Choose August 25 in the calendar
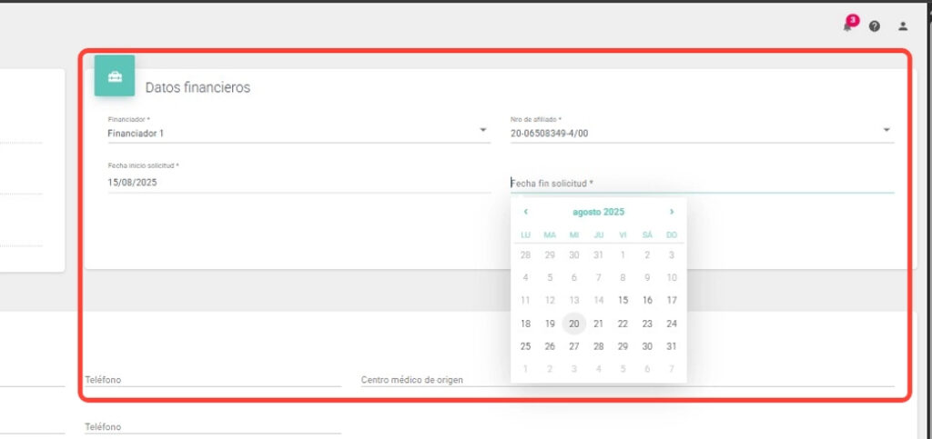Screen dimensions: 932x439 [525, 346]
